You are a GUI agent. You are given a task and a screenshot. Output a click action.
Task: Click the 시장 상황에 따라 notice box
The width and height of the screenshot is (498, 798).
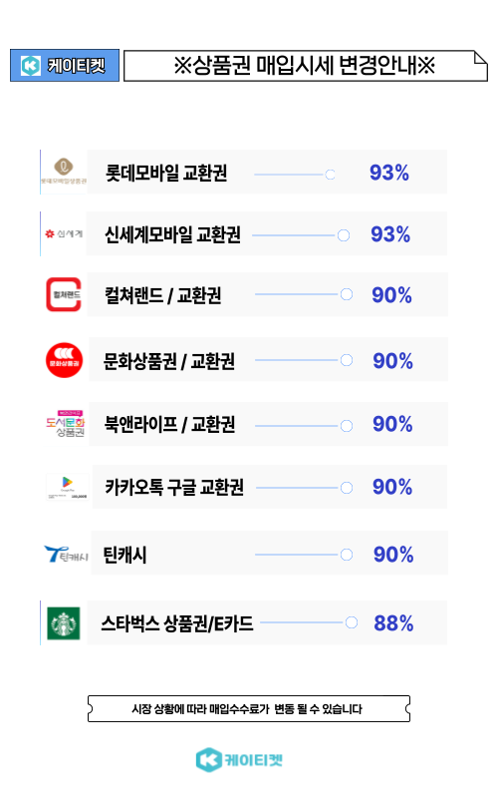(249, 708)
